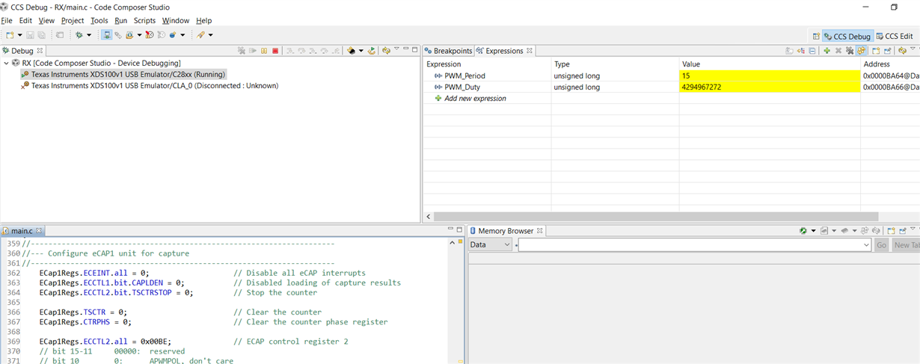The image size is (920, 364).
Task: Switch to the Breakpoints tab
Action: tap(448, 51)
